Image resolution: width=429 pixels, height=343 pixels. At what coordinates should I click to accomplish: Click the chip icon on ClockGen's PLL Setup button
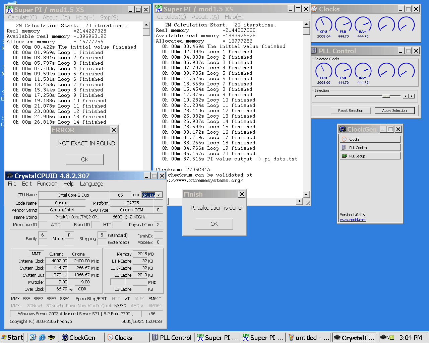[x=344, y=156]
